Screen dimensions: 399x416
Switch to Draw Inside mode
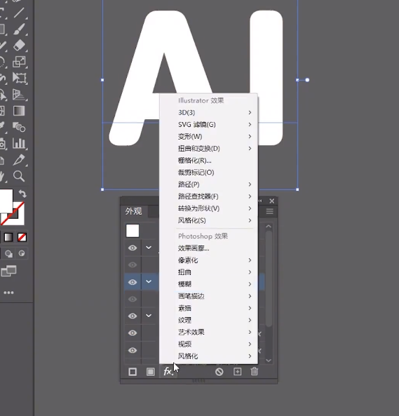[x=22, y=254]
